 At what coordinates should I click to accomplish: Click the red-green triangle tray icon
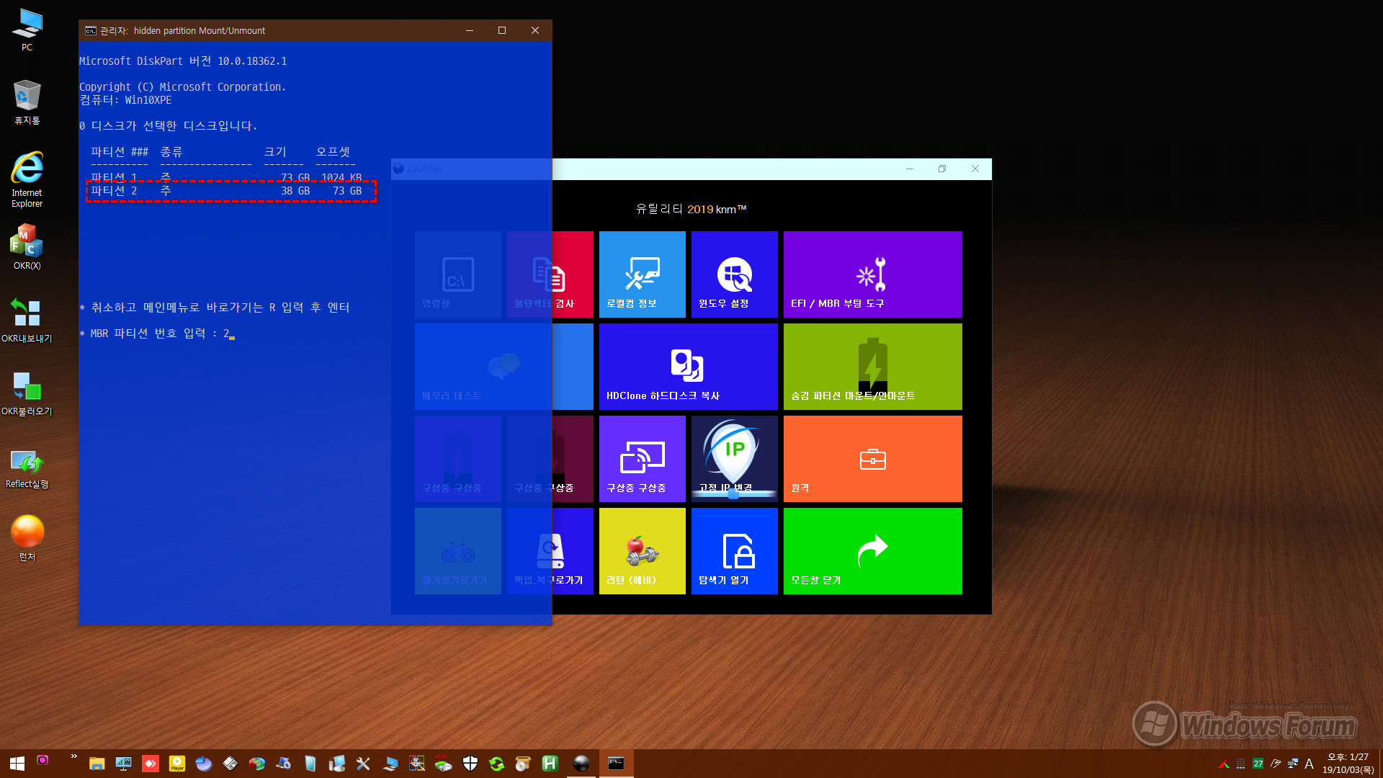coord(1223,764)
